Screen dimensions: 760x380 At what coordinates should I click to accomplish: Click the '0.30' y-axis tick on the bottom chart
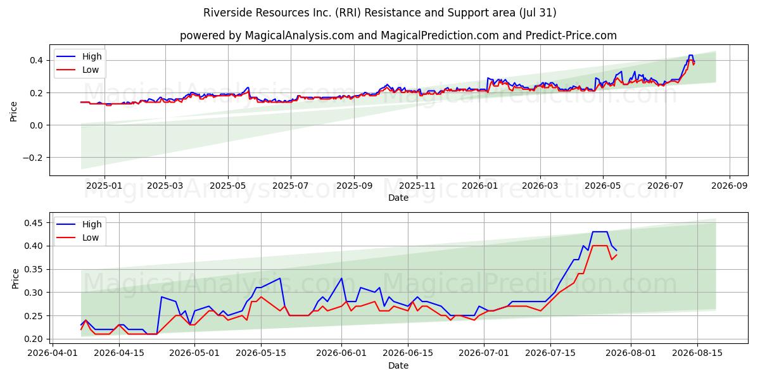click(x=35, y=293)
